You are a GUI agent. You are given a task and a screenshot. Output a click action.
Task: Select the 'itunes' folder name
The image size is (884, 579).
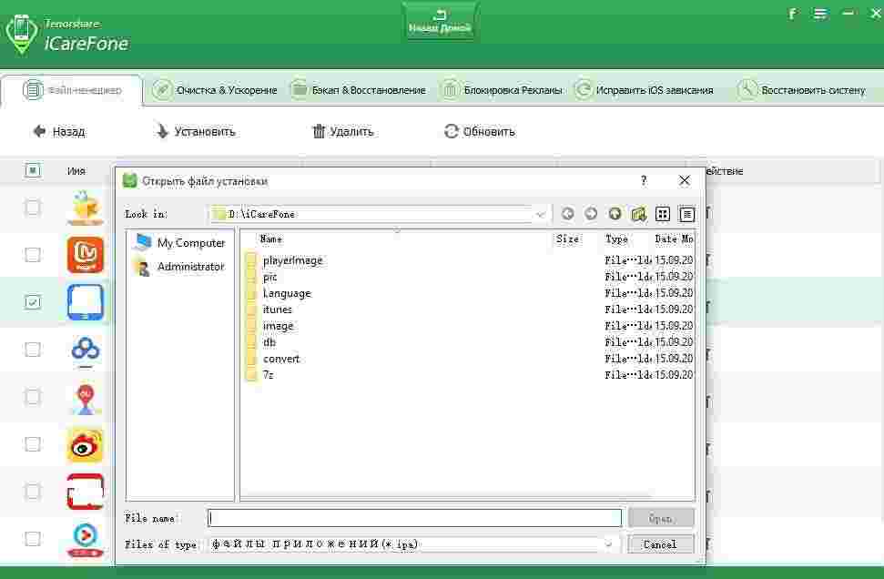[x=278, y=310]
